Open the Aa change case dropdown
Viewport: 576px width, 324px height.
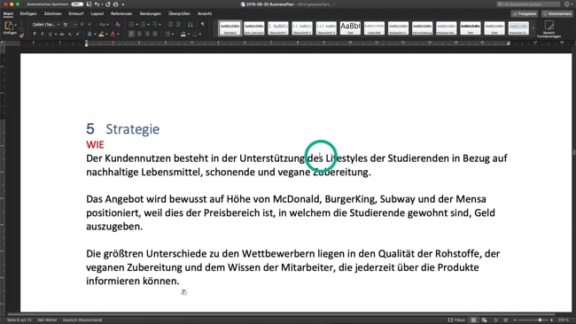click(x=104, y=25)
